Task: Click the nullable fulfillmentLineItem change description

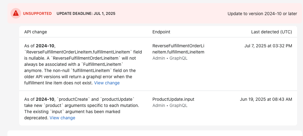Action: [x=74, y=64]
